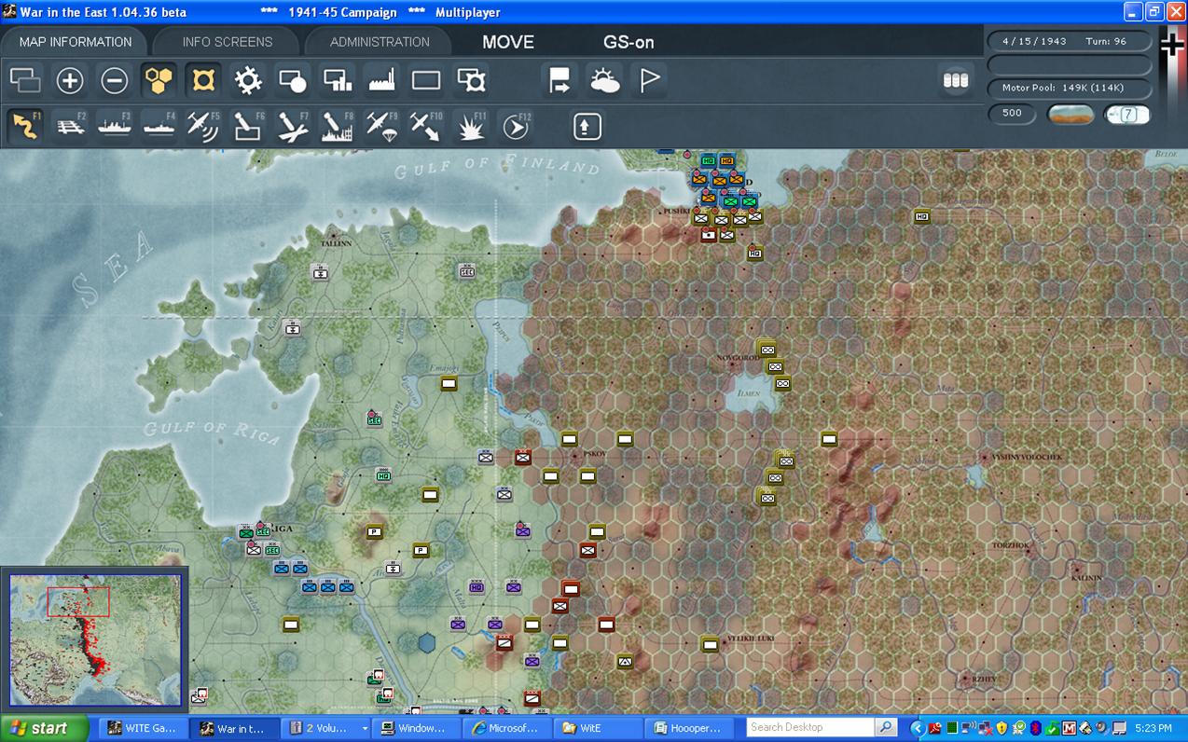Open the 2 Volu... taskbar group dropdown arrow

365,729
